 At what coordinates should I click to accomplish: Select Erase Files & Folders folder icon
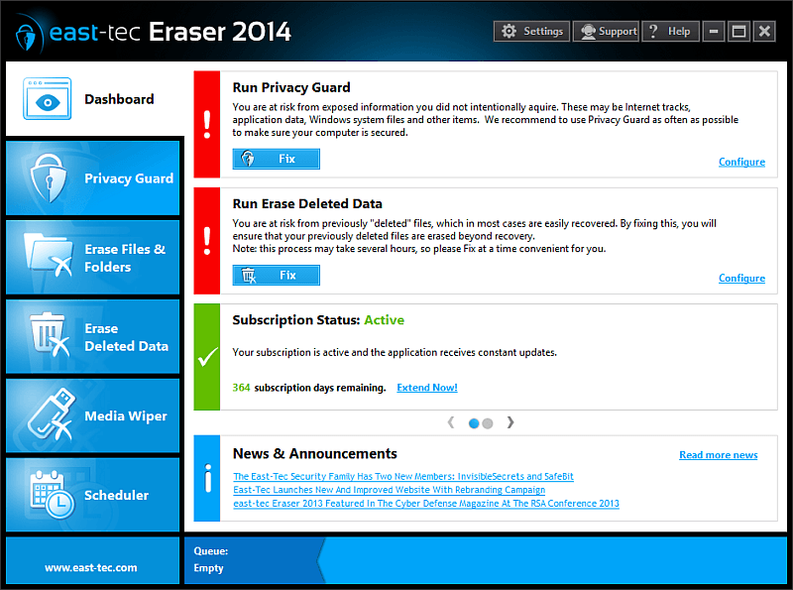coord(48,258)
